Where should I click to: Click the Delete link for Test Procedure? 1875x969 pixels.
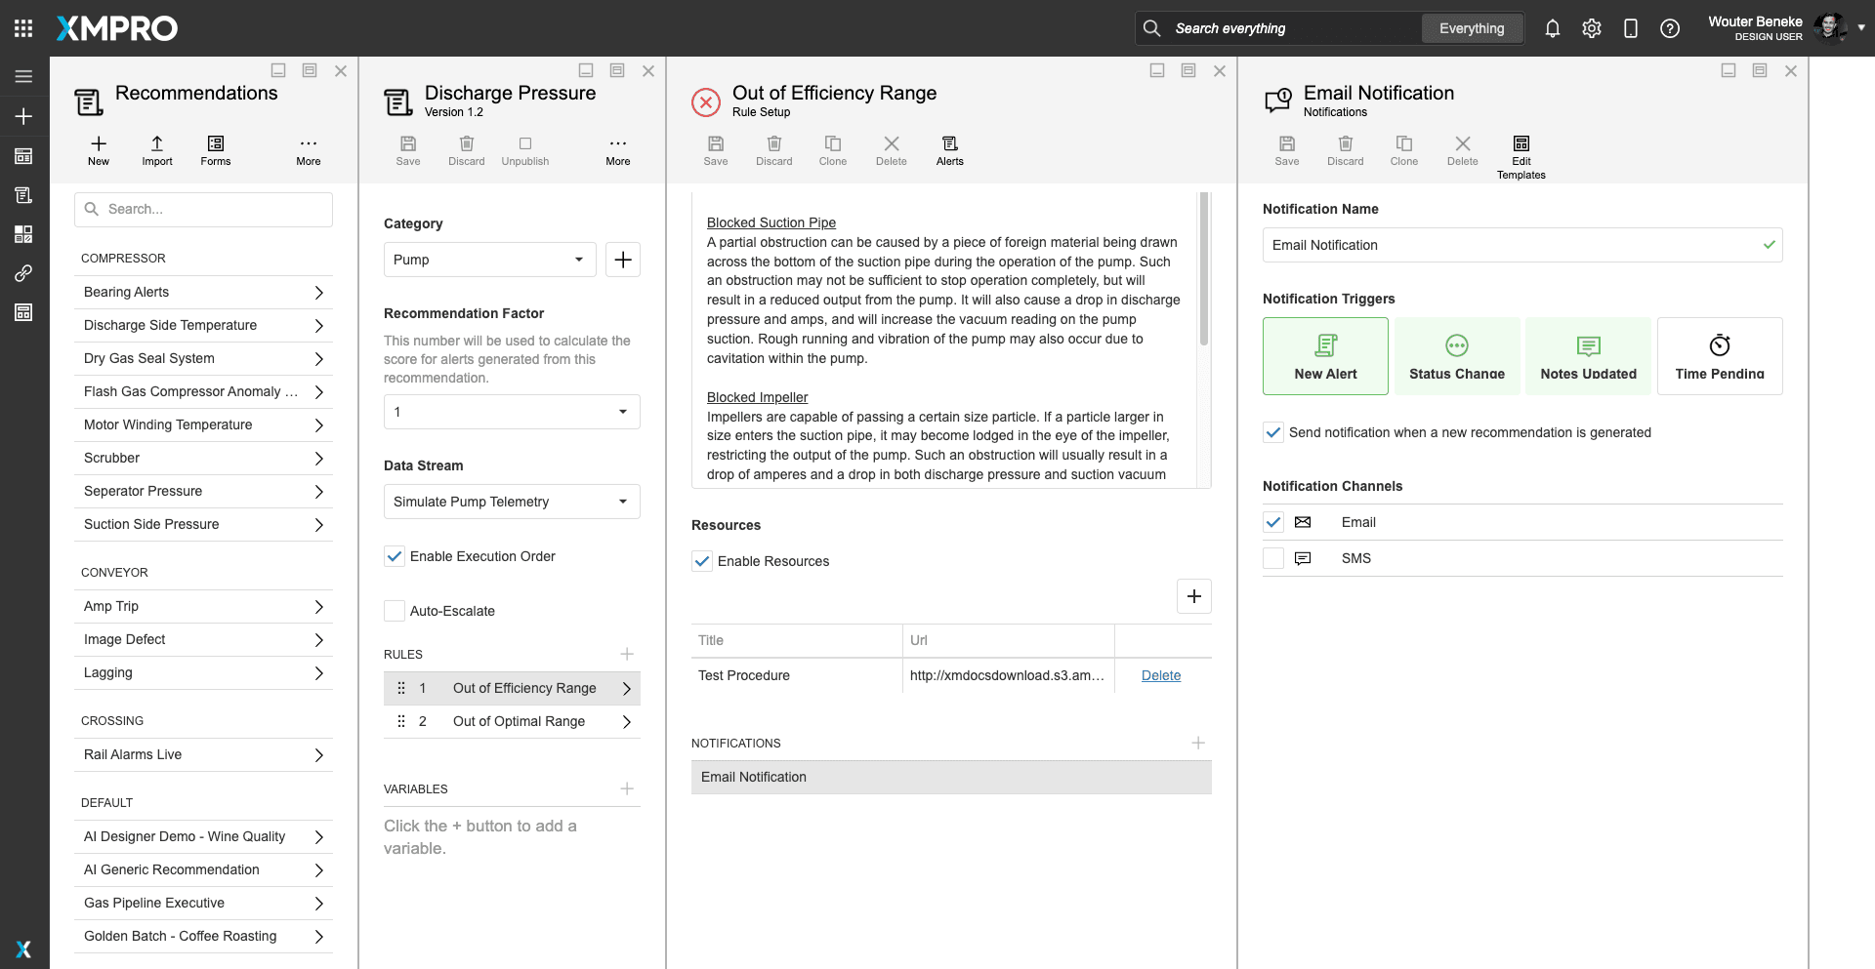tap(1160, 675)
